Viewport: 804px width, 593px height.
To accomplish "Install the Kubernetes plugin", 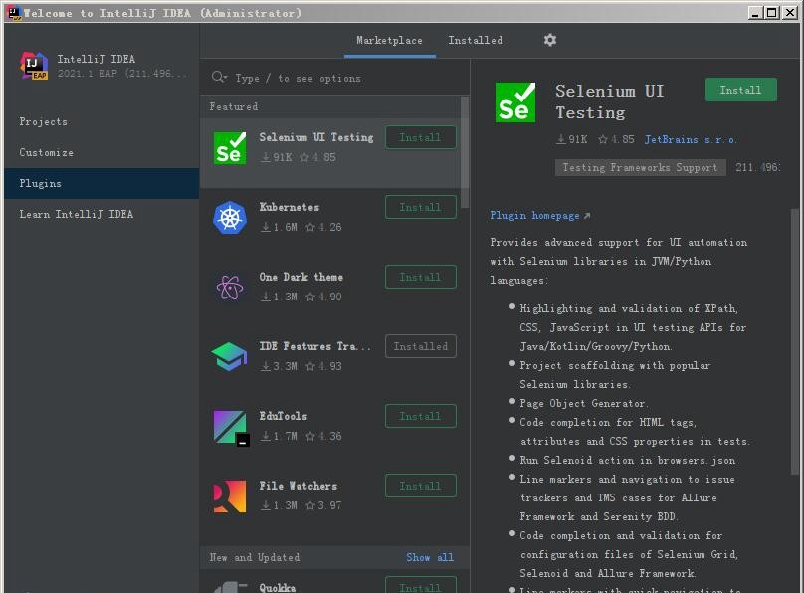I will coord(421,207).
